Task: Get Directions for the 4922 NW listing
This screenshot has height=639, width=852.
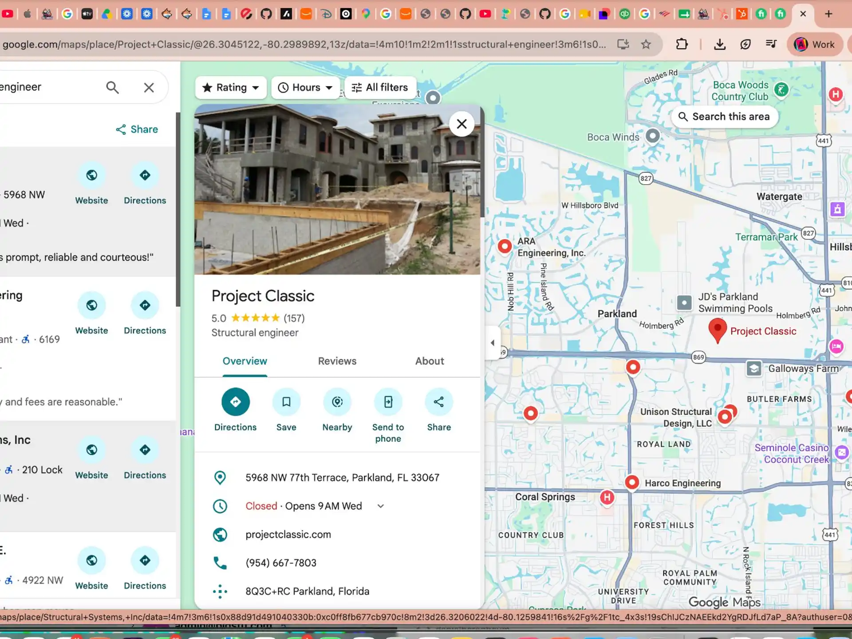Action: tap(145, 569)
